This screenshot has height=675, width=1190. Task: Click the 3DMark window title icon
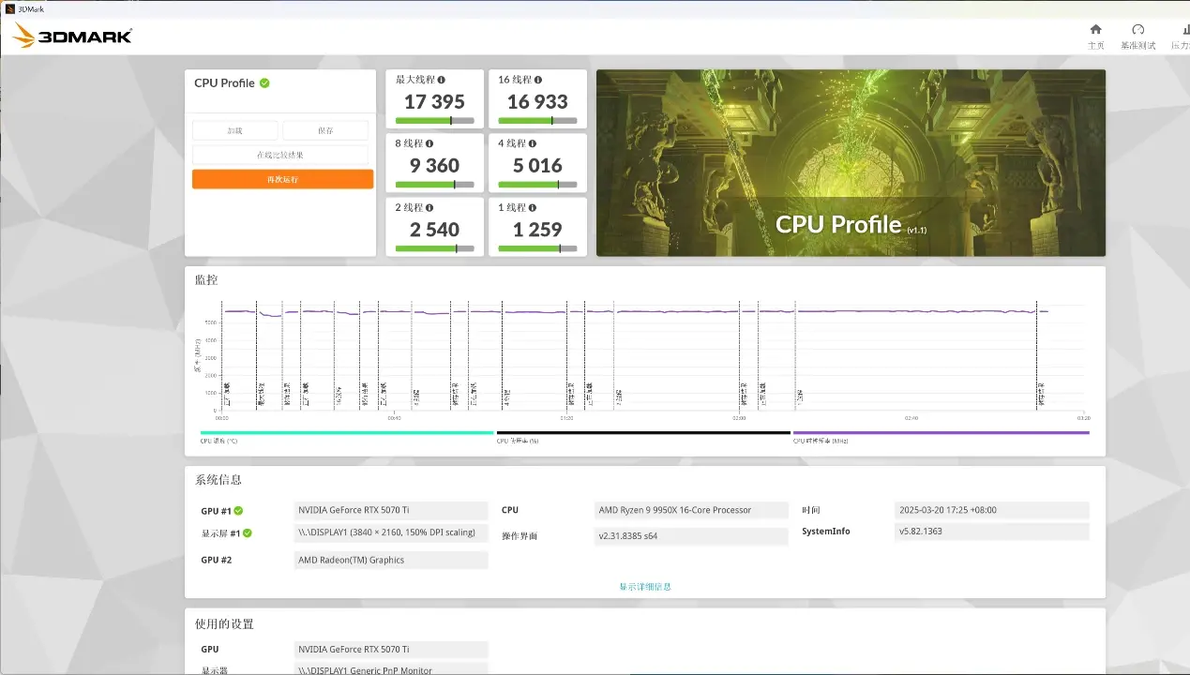pos(9,8)
